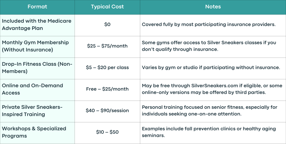Click the $5 – $20 per class cell
Image resolution: width=286 pixels, height=144 pixels.
[107, 68]
